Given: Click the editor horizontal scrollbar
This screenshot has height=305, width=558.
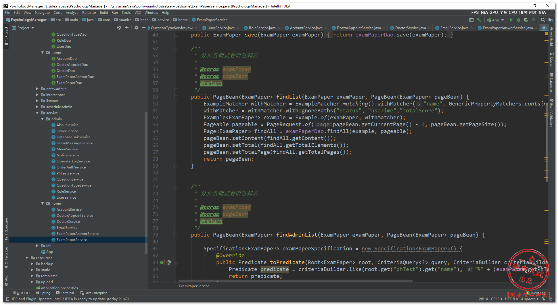Looking at the screenshot, I should [296, 281].
